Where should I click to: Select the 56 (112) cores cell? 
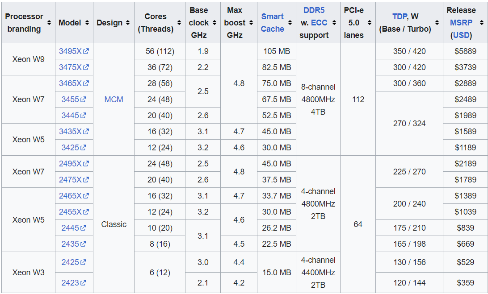(160, 51)
